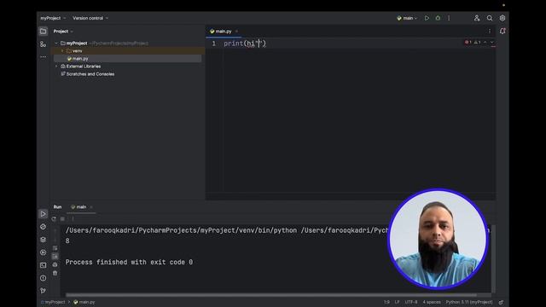The height and width of the screenshot is (307, 546).
Task: Open the Terminal tool window icon
Action: [x=43, y=265]
